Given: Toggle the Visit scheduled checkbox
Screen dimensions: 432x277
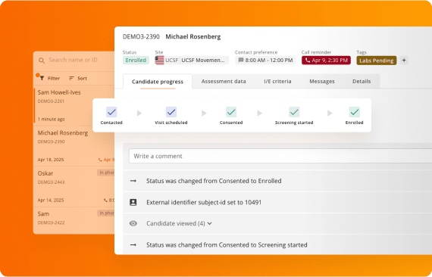Looking at the screenshot, I should pos(171,112).
